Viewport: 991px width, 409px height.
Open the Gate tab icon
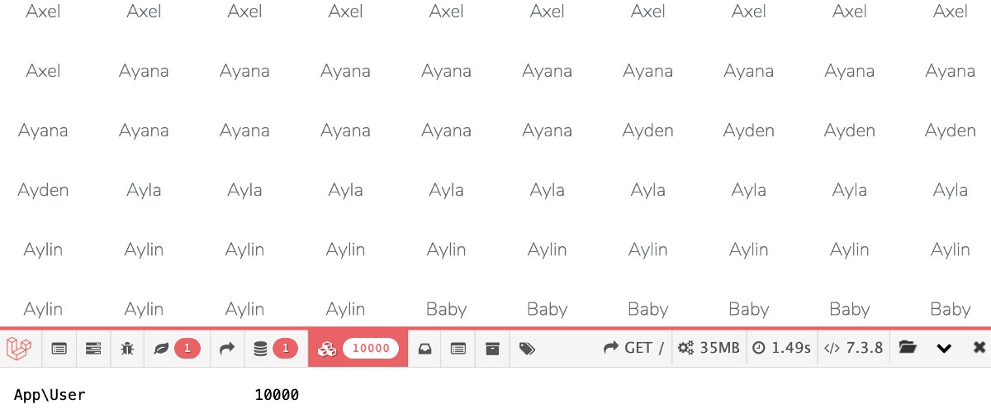tap(458, 349)
